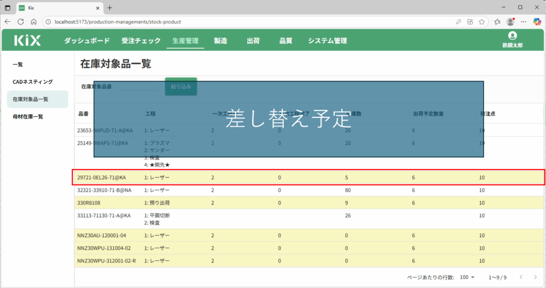
Task: Go back with browser back arrow
Action: (x=7, y=21)
